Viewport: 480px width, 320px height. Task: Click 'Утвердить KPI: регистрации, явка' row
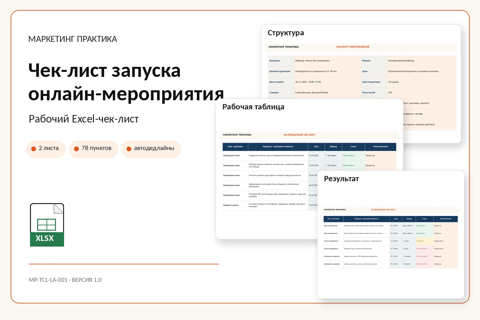(270, 195)
